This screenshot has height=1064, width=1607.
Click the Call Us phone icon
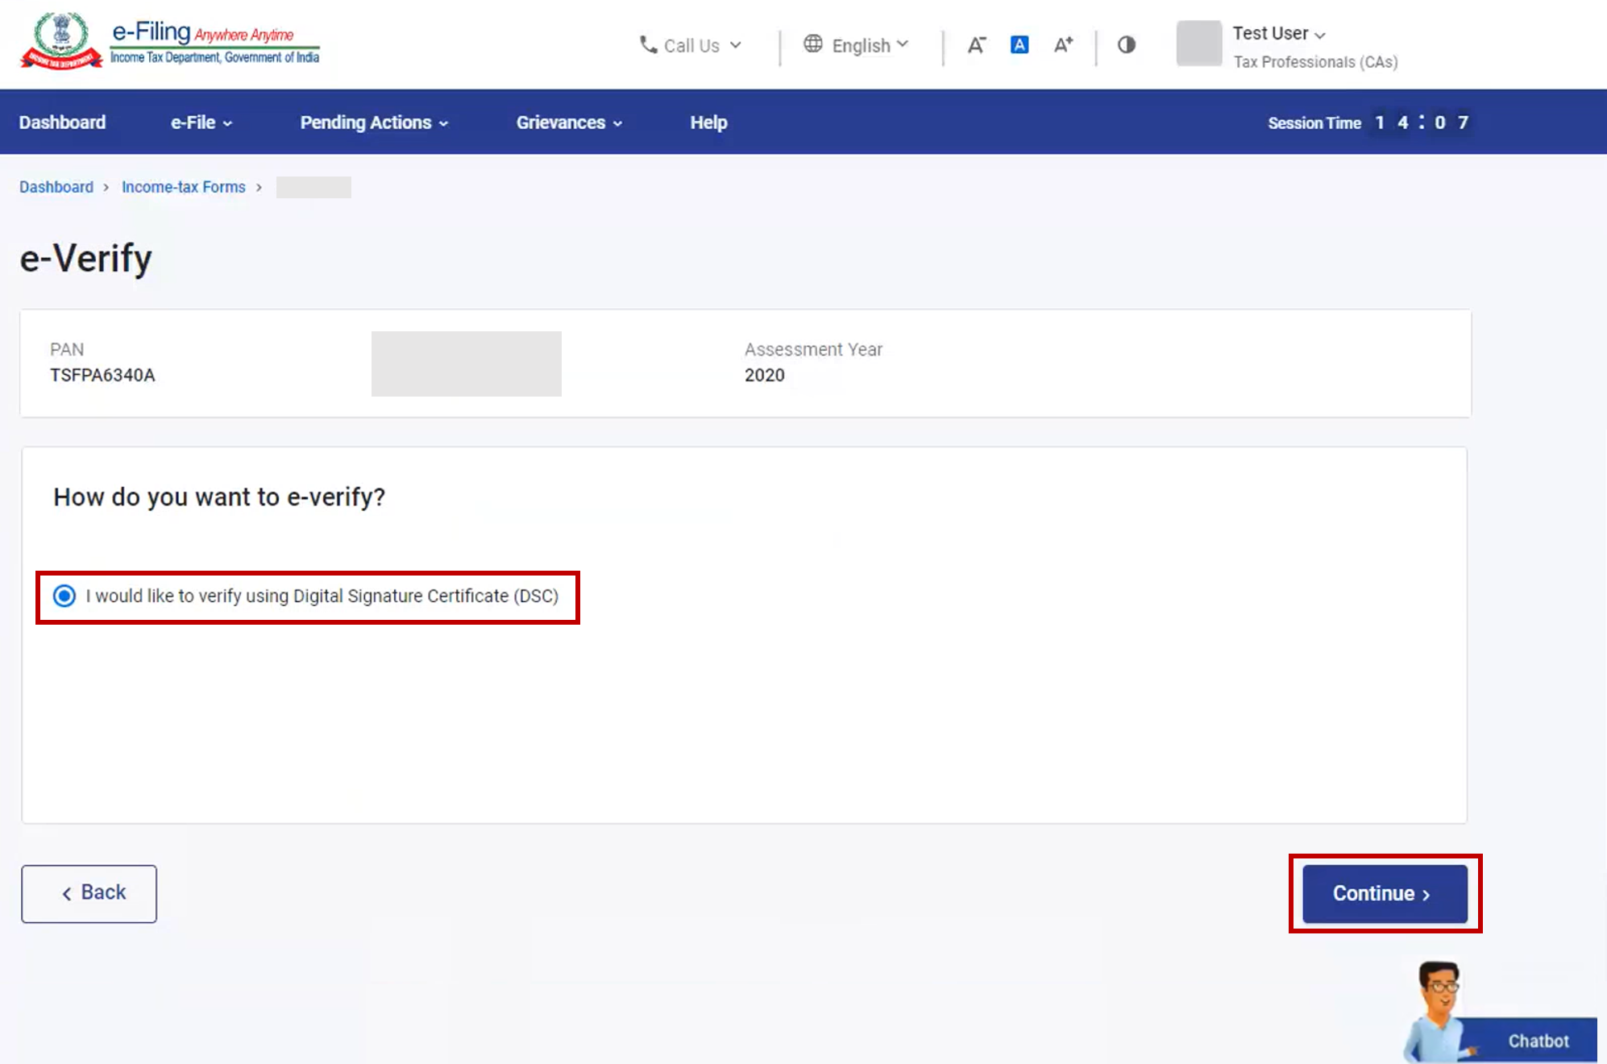pyautogui.click(x=647, y=45)
